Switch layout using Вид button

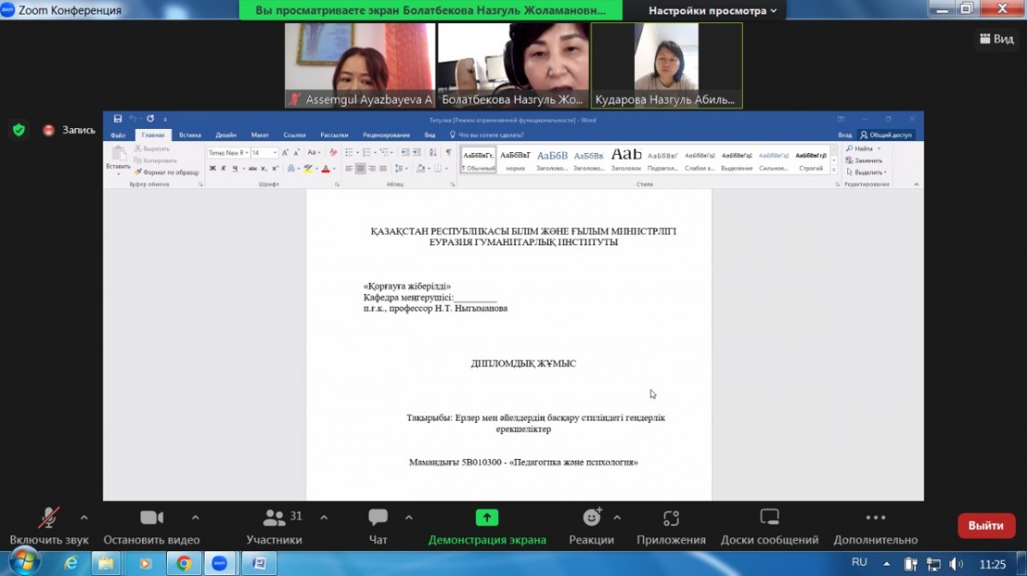(995, 39)
